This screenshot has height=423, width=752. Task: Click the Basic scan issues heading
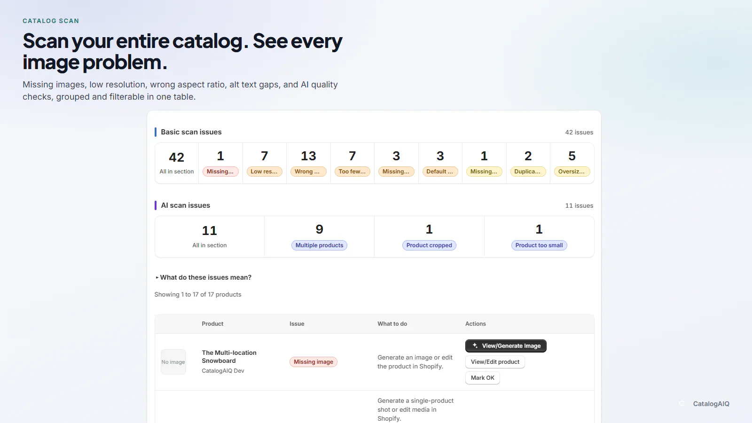pyautogui.click(x=191, y=132)
